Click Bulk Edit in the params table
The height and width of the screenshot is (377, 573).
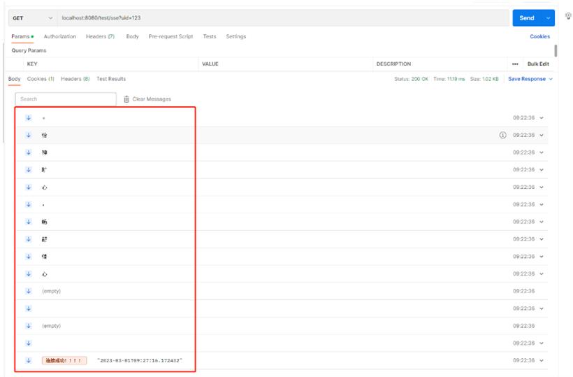[x=538, y=64]
